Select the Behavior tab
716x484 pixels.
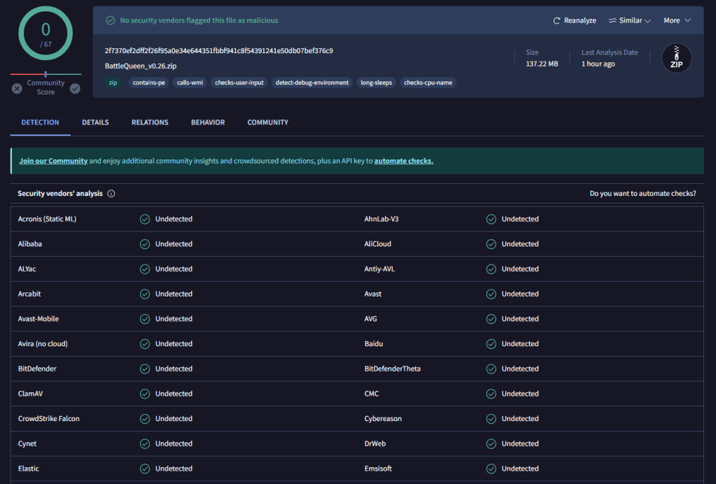(x=208, y=122)
